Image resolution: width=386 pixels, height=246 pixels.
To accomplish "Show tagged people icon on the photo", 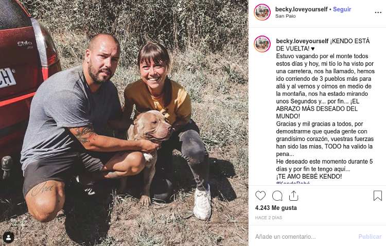I will 9,237.
